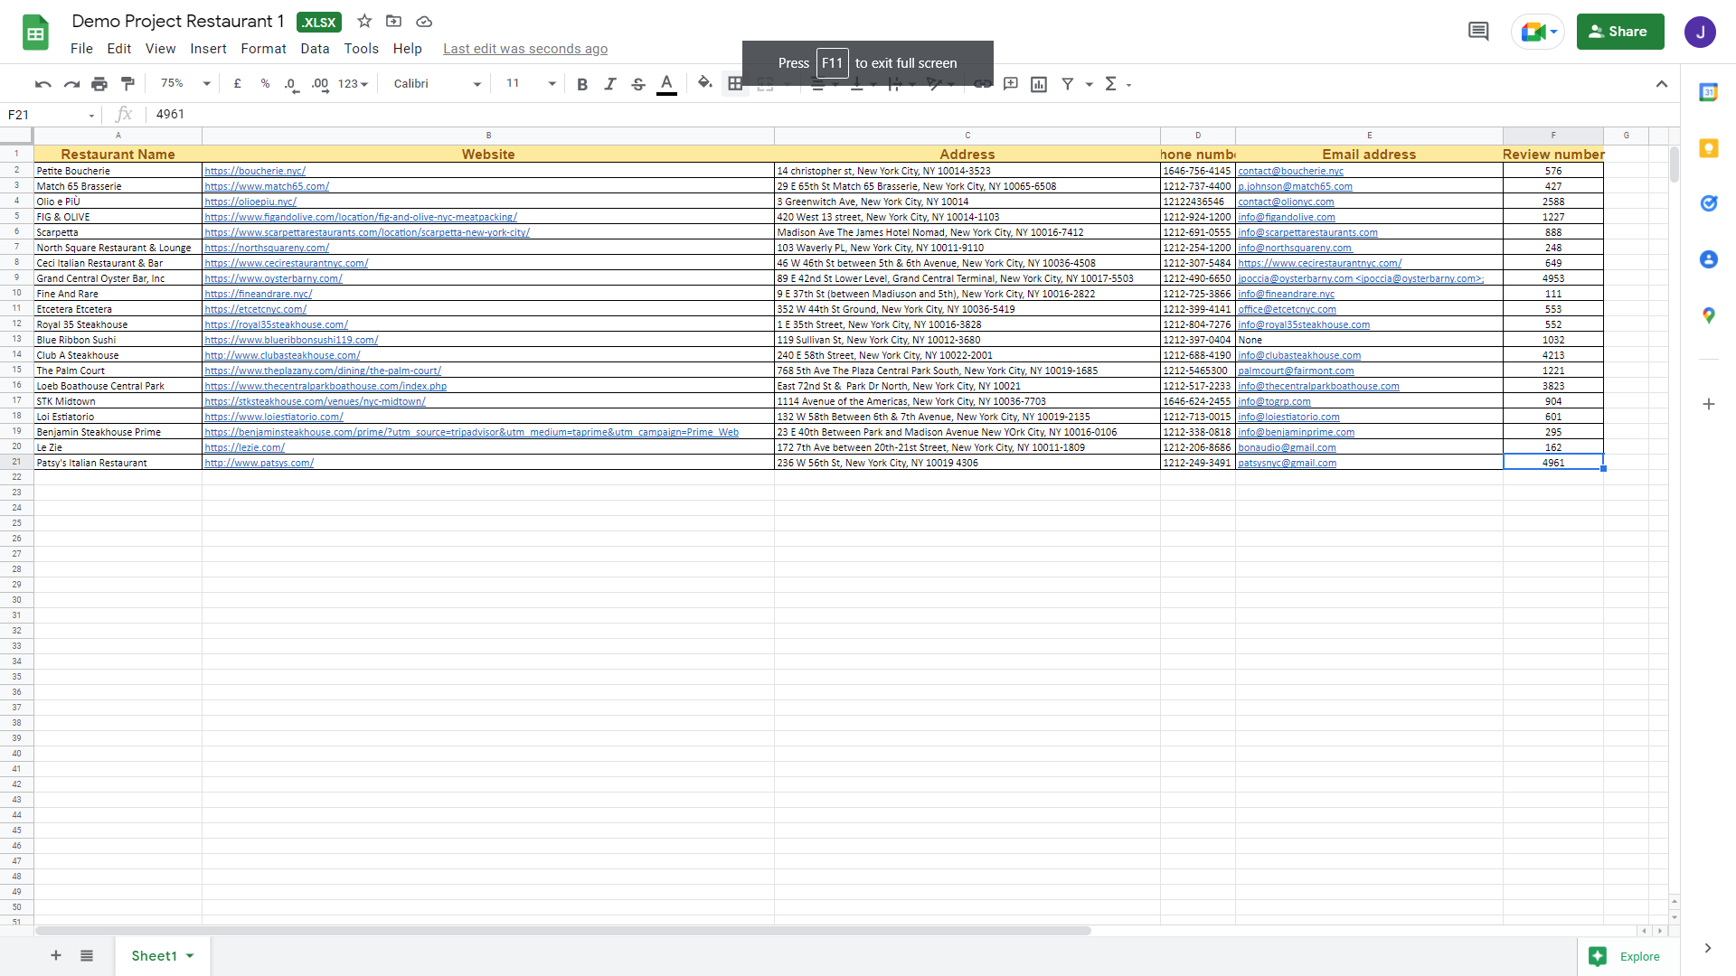Screen dimensions: 1736x976
Task: Open the boucherie.nyc website link
Action: (255, 171)
